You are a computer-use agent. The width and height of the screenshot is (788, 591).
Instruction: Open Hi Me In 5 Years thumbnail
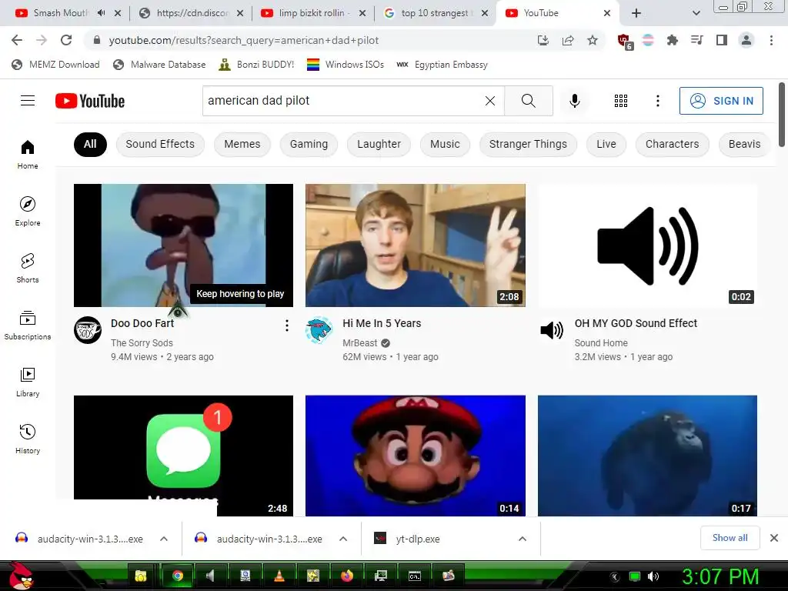tap(415, 245)
